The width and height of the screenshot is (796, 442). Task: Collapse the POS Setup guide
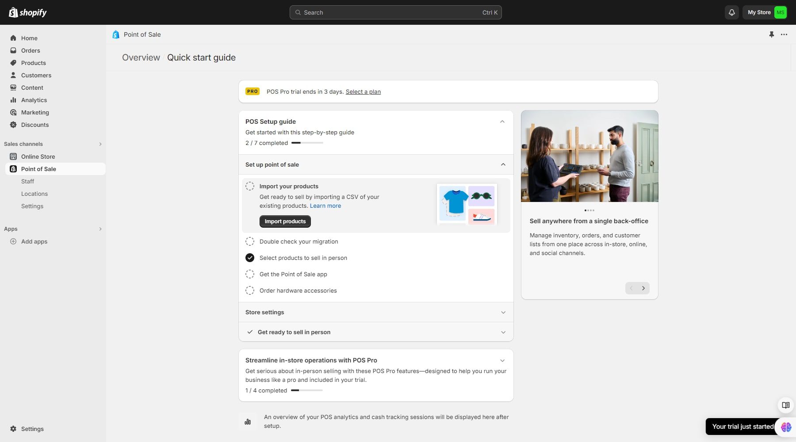click(502, 121)
